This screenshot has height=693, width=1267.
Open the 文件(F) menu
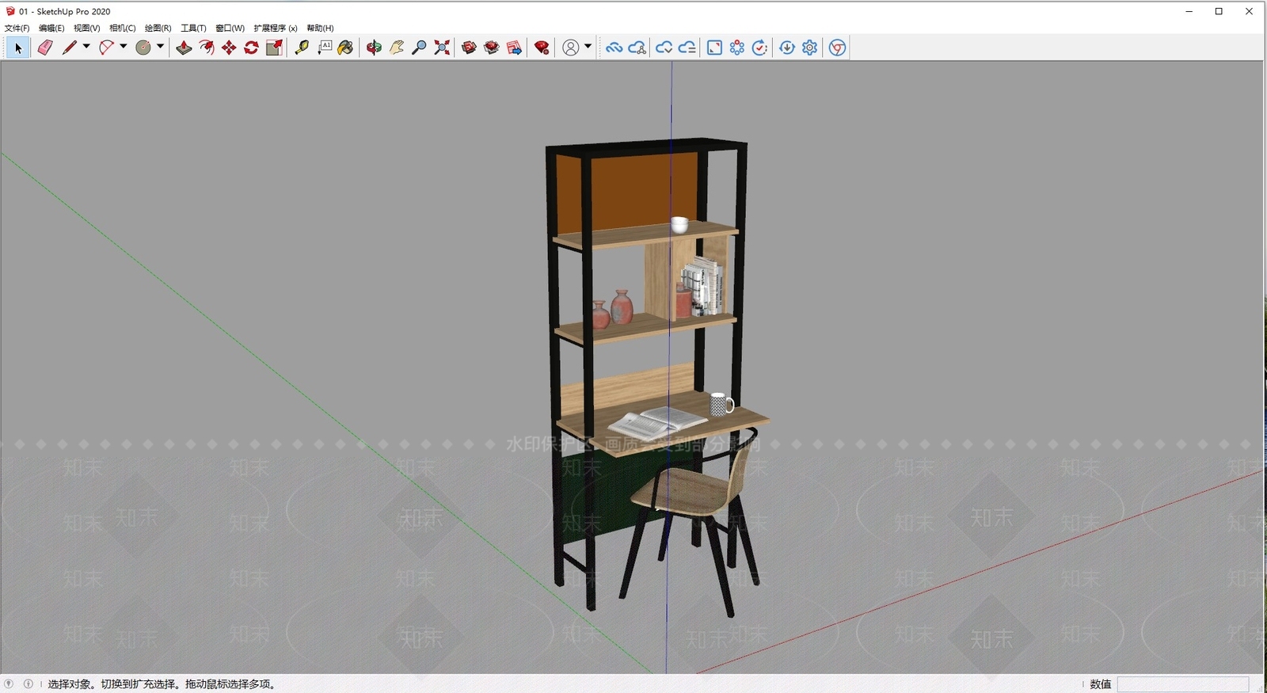[17, 28]
